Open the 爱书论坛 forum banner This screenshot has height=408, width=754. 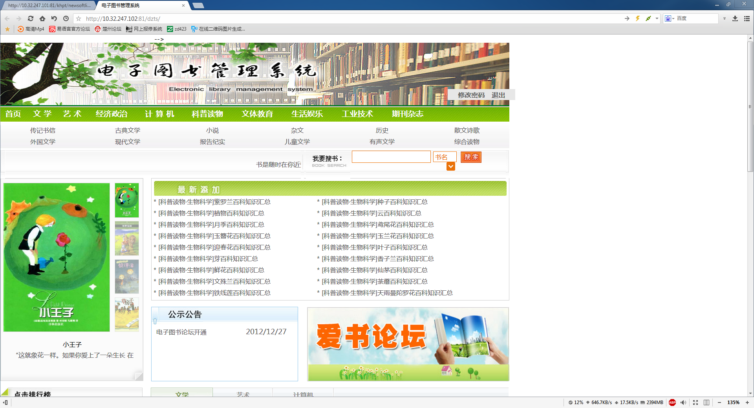408,344
